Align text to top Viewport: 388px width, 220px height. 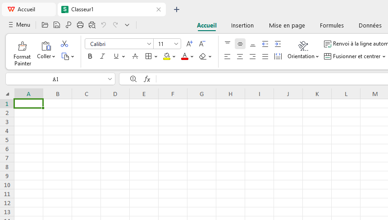[228, 44]
